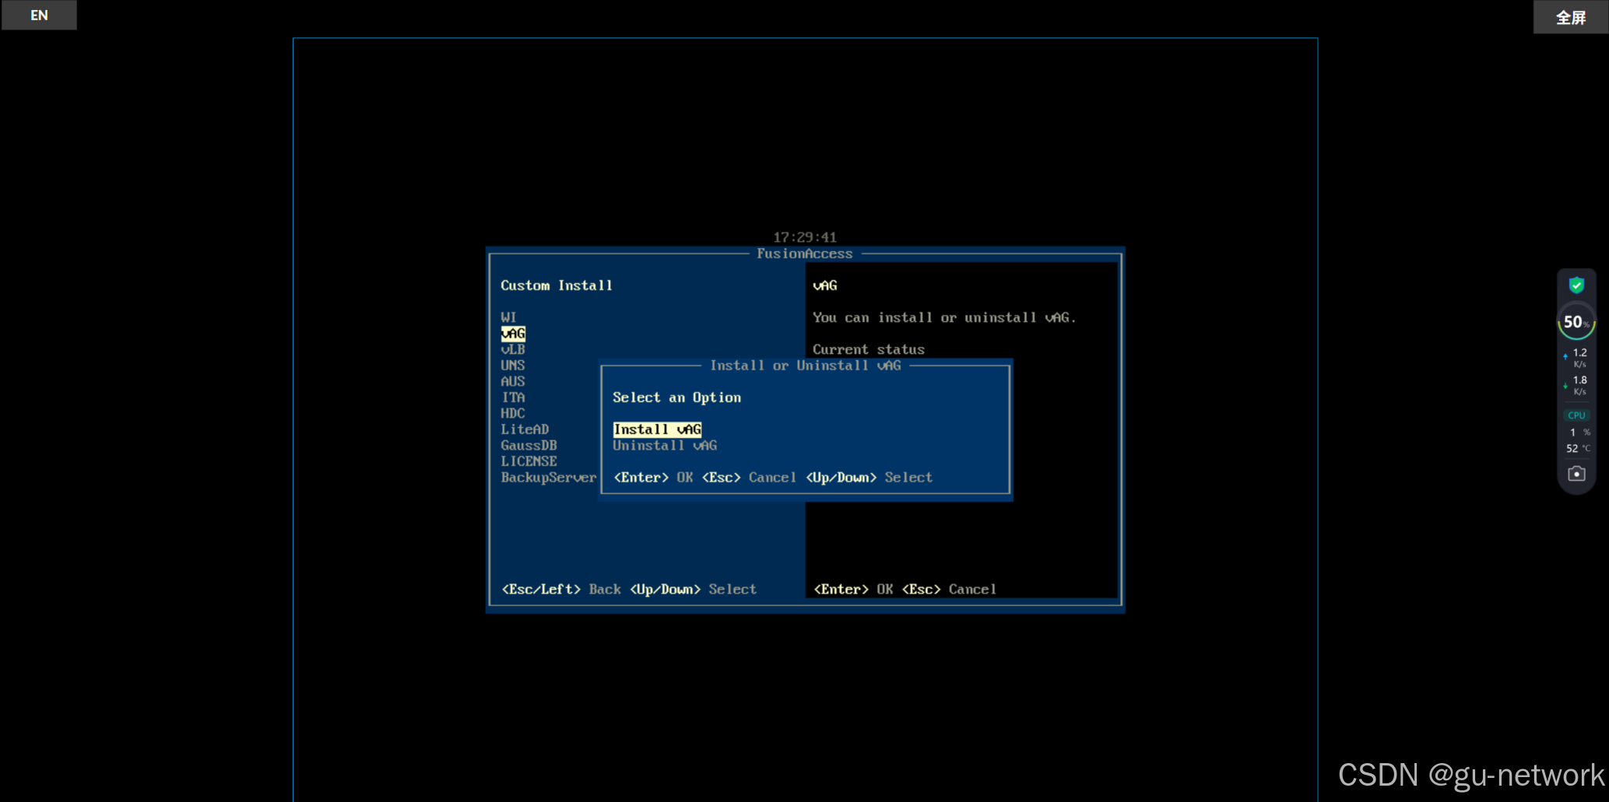Click the <Enter> OK hint in dialog
Screen dimensions: 1609x802
(653, 478)
